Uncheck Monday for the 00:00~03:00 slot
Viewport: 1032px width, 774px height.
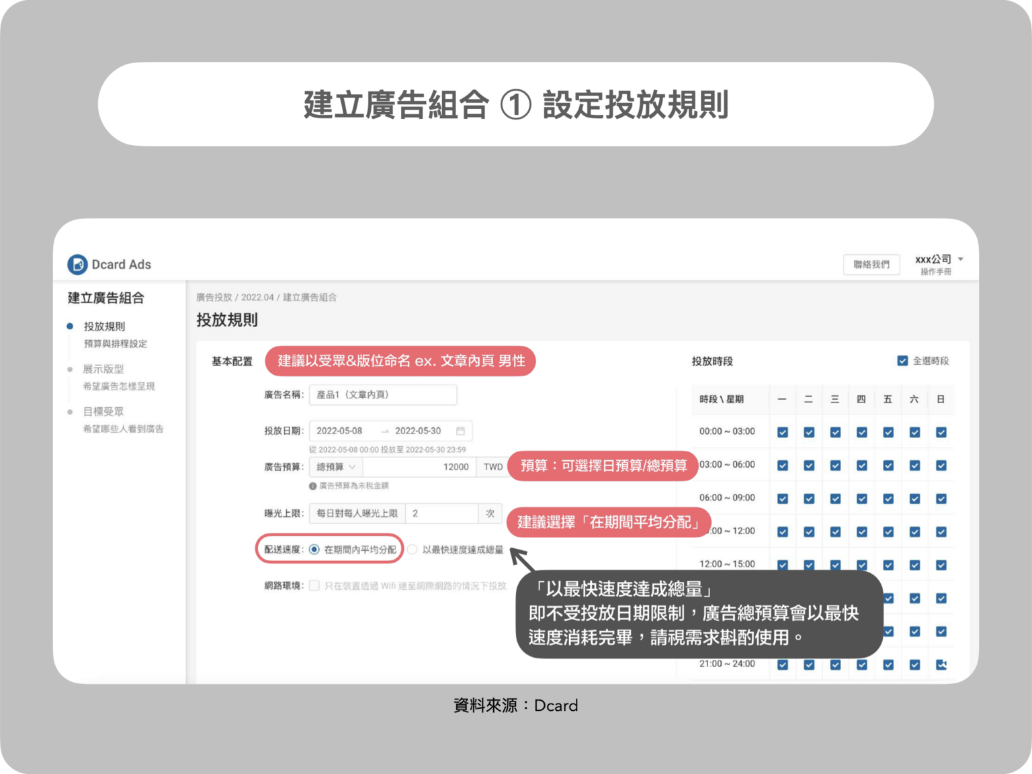coord(782,432)
